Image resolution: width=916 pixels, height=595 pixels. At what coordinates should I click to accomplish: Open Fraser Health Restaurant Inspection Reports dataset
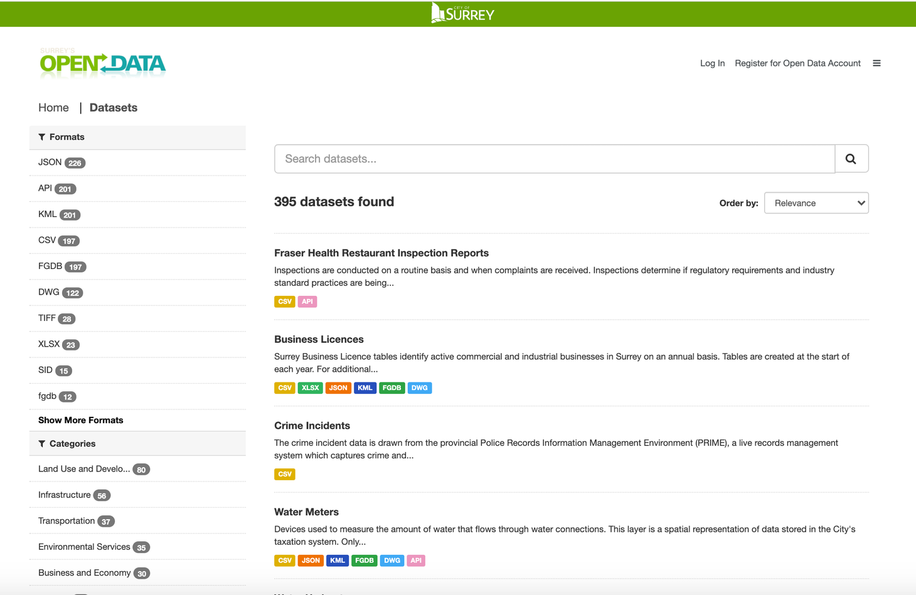(x=381, y=253)
